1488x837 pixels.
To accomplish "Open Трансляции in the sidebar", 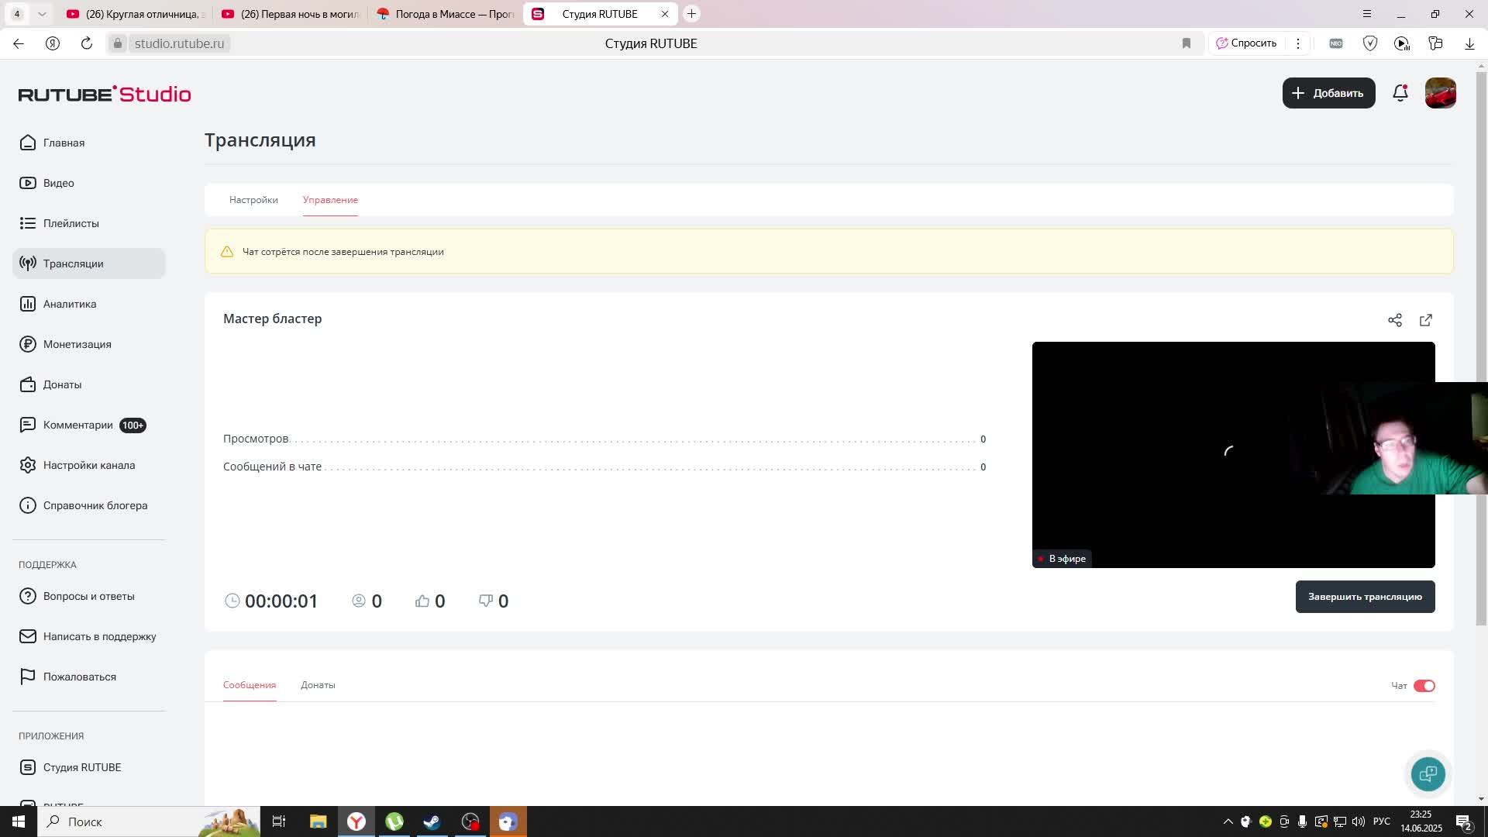I will point(73,263).
